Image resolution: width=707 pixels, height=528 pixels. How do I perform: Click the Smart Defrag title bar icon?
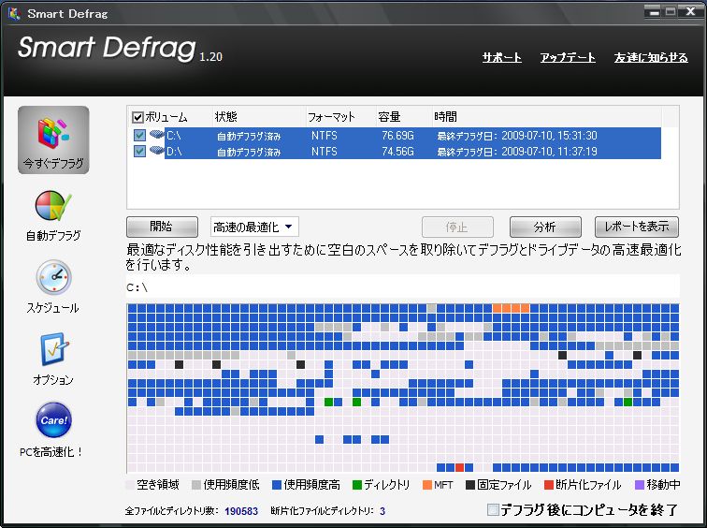(x=13, y=13)
